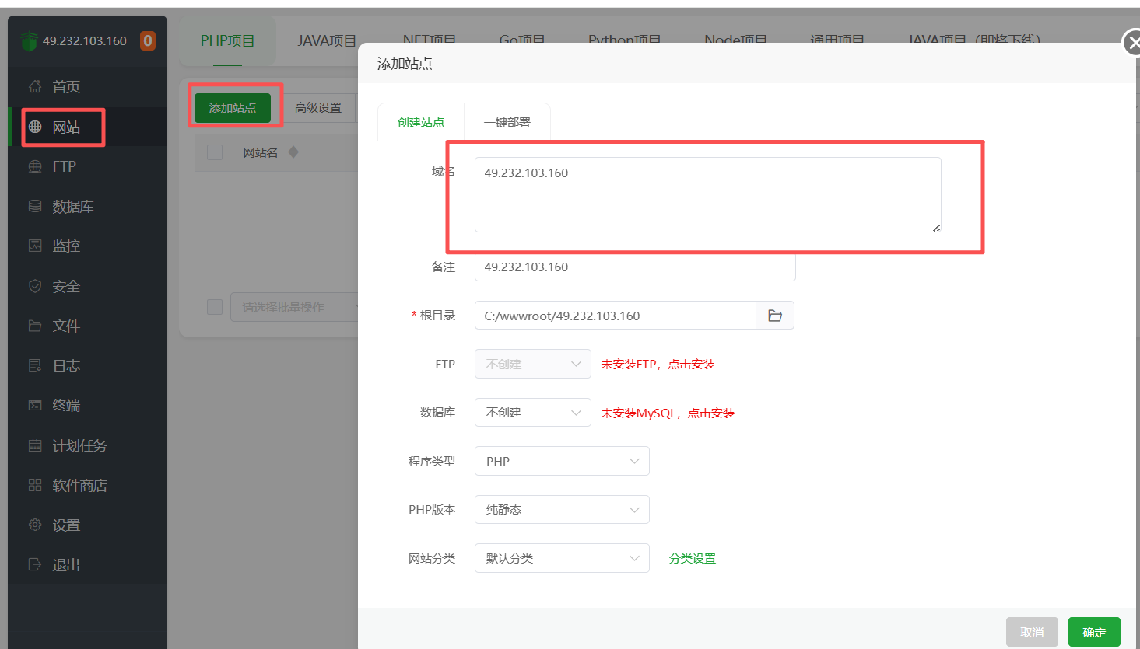The width and height of the screenshot is (1140, 649).
Task: Click the logout icon in the sidebar
Action: (x=35, y=564)
